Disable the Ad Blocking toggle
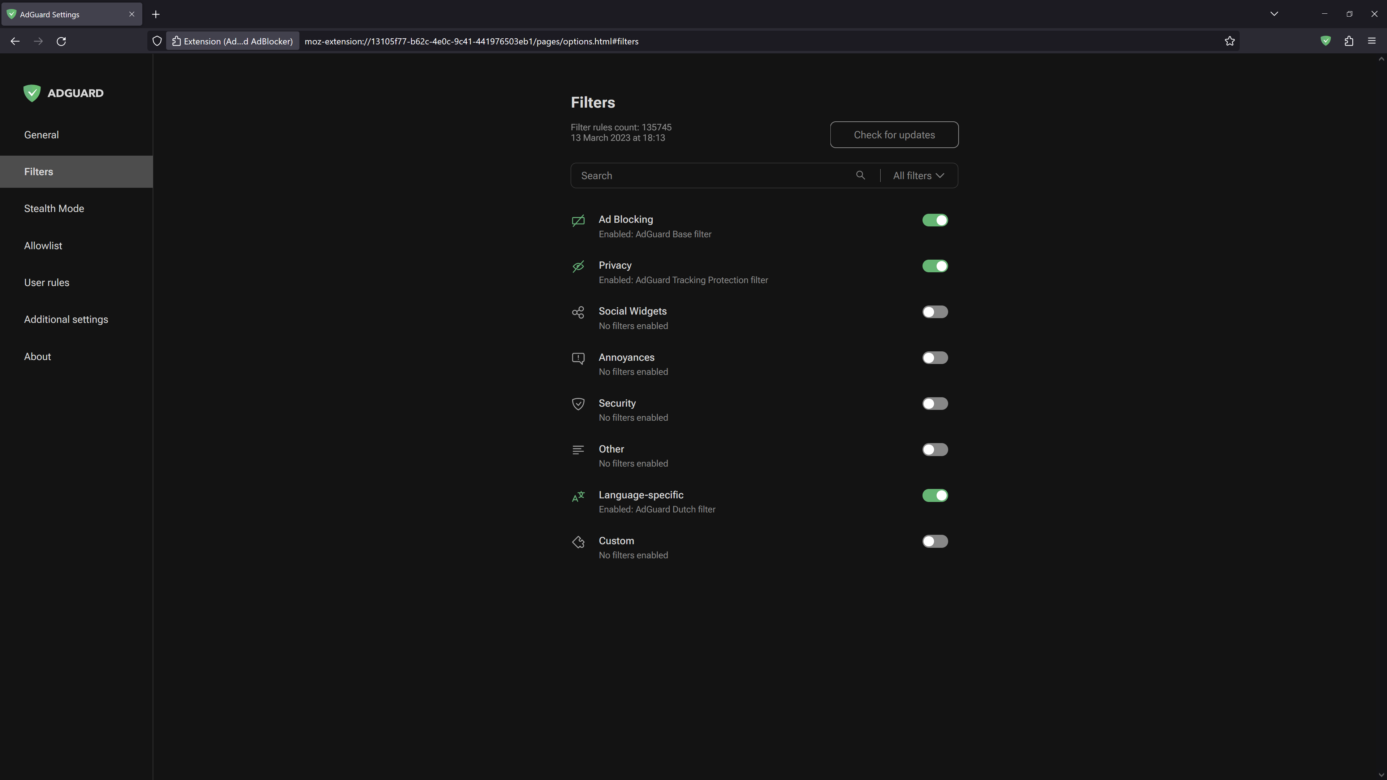 click(x=935, y=220)
